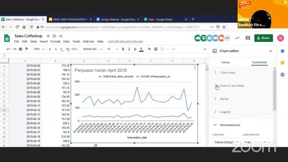Open Google Keep side panel icon
Viewport: 288px width, 162px height.
[x=283, y=63]
